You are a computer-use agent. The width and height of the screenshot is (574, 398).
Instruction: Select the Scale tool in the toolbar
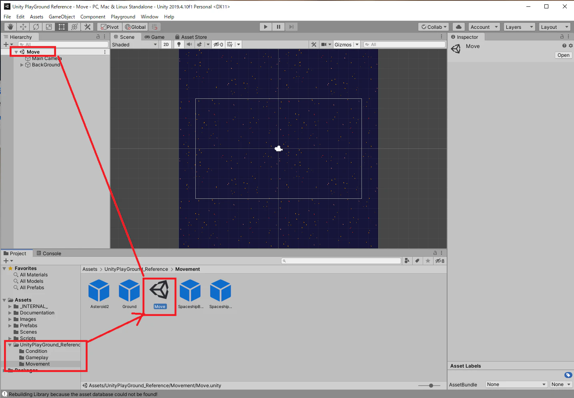[x=49, y=27]
